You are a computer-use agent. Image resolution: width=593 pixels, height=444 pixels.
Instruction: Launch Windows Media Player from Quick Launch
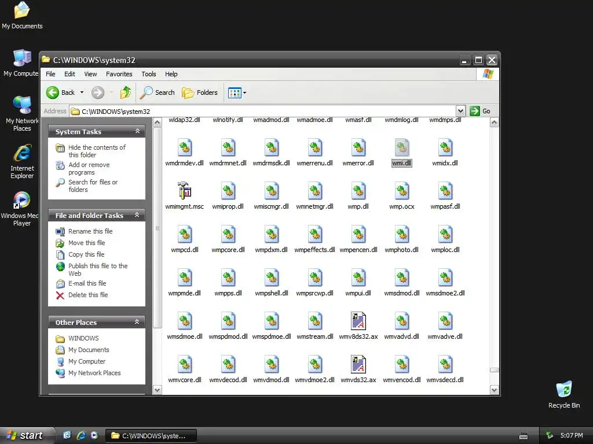94,435
